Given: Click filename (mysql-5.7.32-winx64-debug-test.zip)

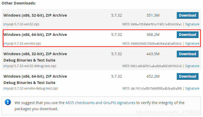Looking at the screenshot, I should tap(30, 88).
